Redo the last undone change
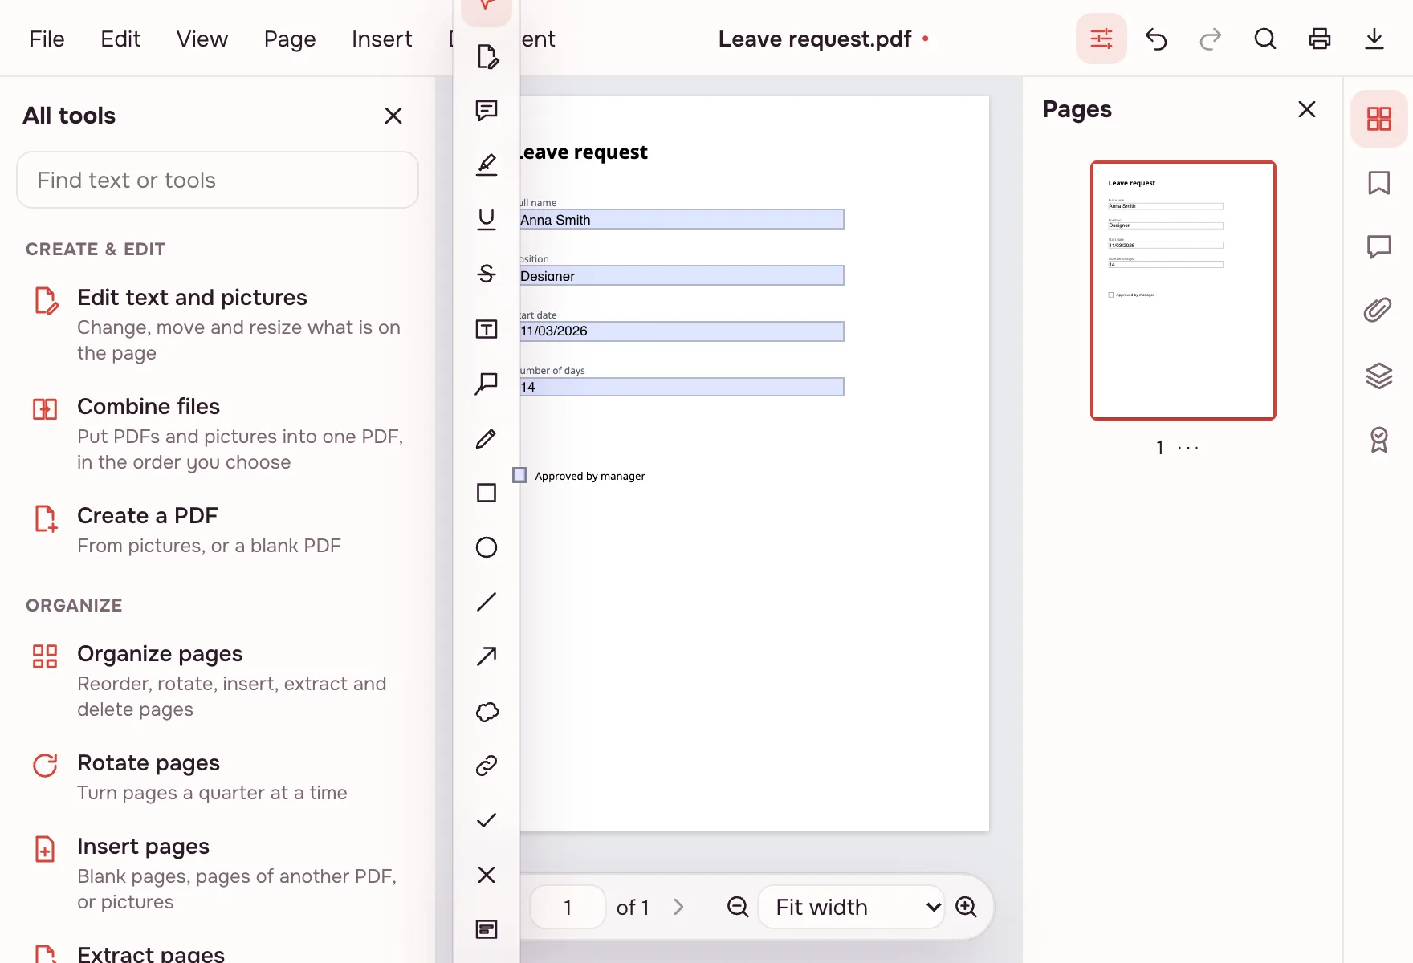Image resolution: width=1413 pixels, height=963 pixels. coord(1211,39)
